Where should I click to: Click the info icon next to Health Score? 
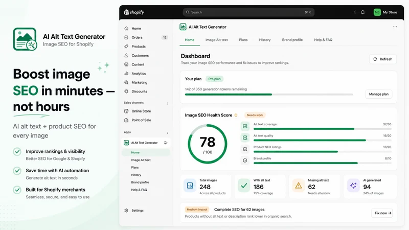(x=236, y=115)
